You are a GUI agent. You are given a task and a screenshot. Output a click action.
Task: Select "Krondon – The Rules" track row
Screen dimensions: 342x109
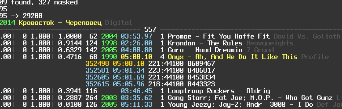click(x=205, y=43)
